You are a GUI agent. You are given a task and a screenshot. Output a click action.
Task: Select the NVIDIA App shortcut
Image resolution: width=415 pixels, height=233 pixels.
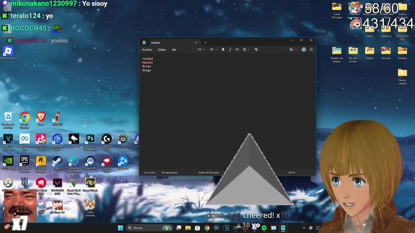click(x=8, y=163)
